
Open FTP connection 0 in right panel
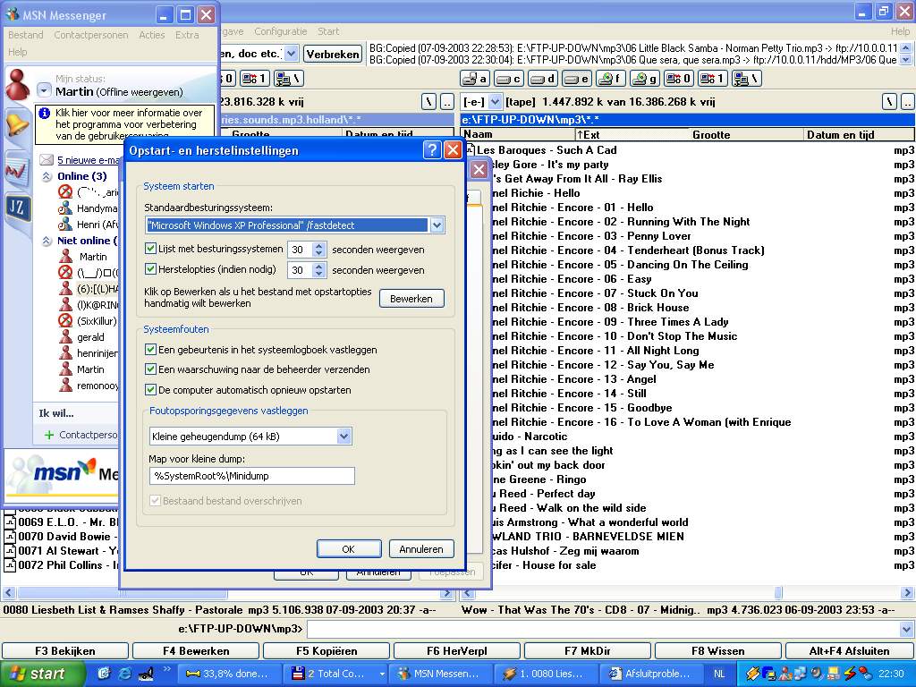point(678,79)
